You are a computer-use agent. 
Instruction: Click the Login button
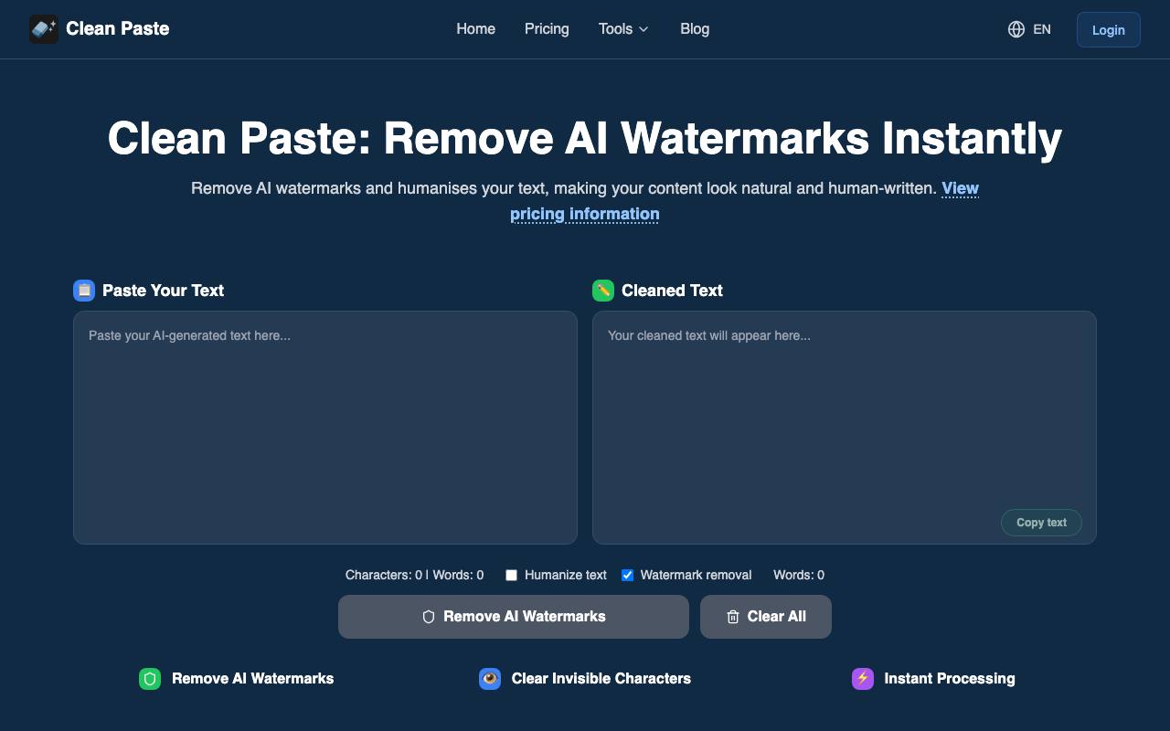(x=1109, y=29)
